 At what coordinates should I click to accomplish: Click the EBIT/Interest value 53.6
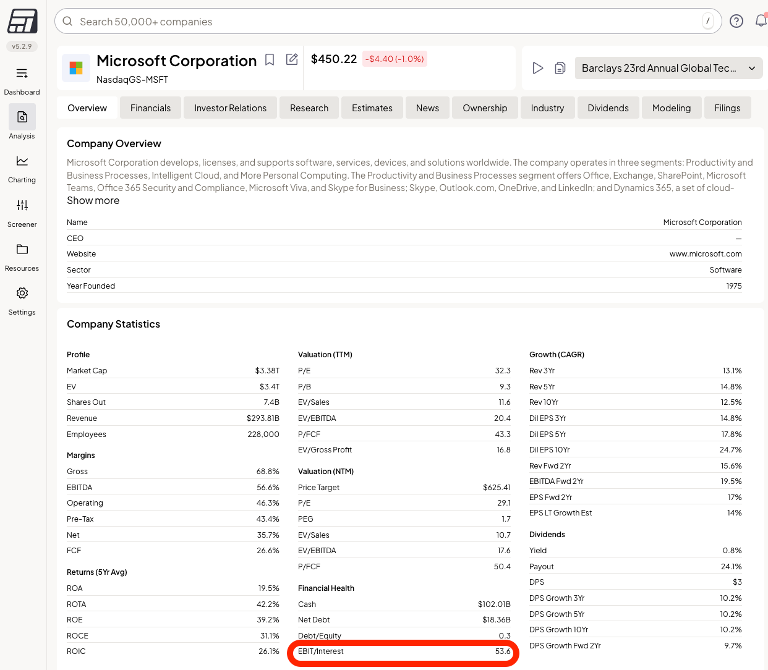(503, 651)
